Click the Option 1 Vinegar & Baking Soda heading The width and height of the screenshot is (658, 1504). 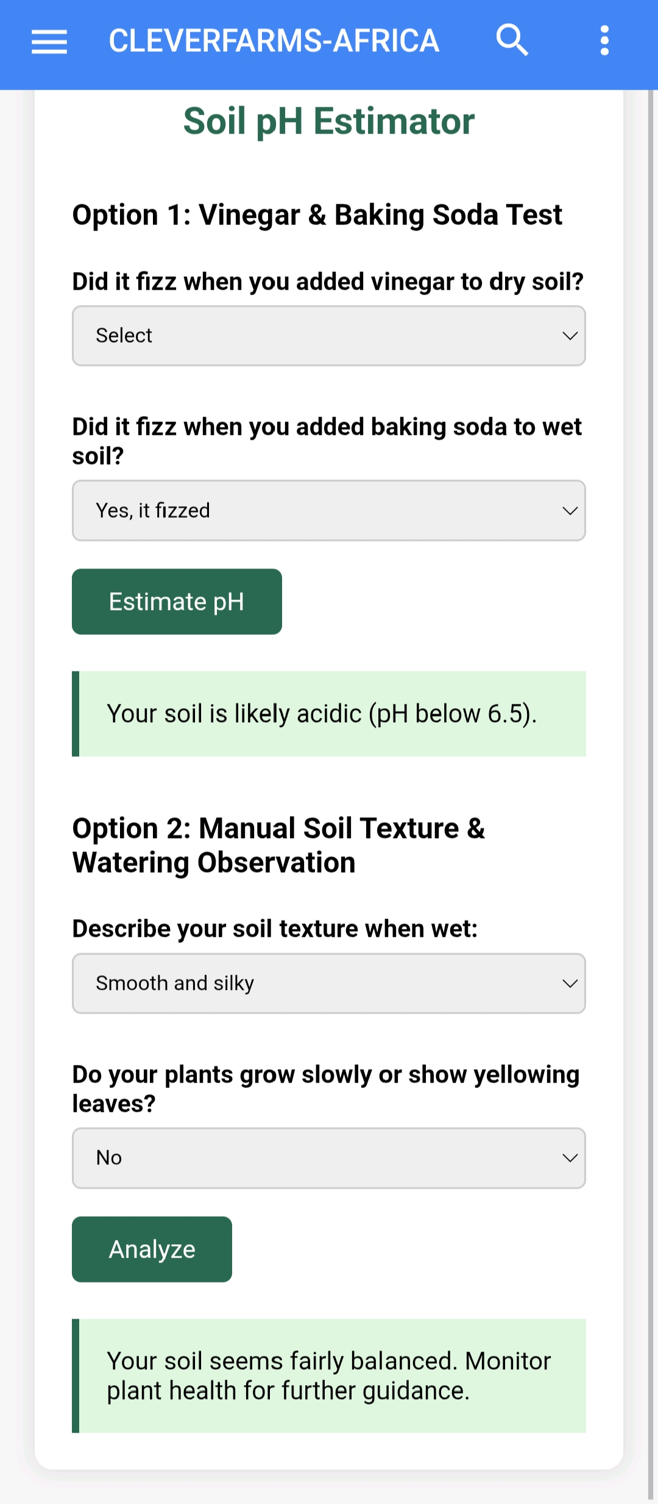317,215
